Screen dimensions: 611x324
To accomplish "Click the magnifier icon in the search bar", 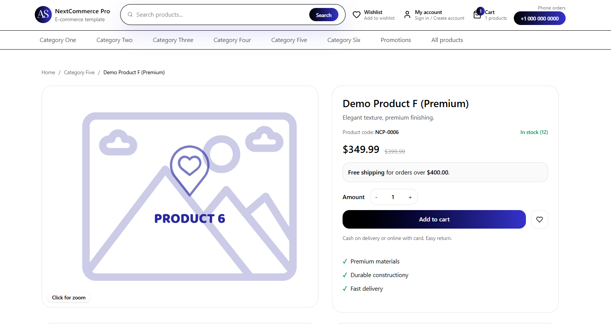I will (x=130, y=14).
